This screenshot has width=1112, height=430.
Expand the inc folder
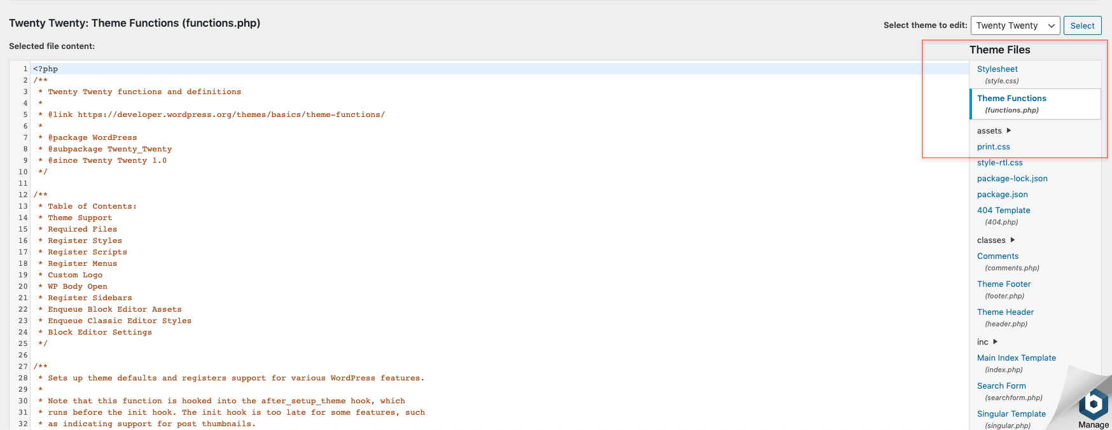pyautogui.click(x=987, y=342)
